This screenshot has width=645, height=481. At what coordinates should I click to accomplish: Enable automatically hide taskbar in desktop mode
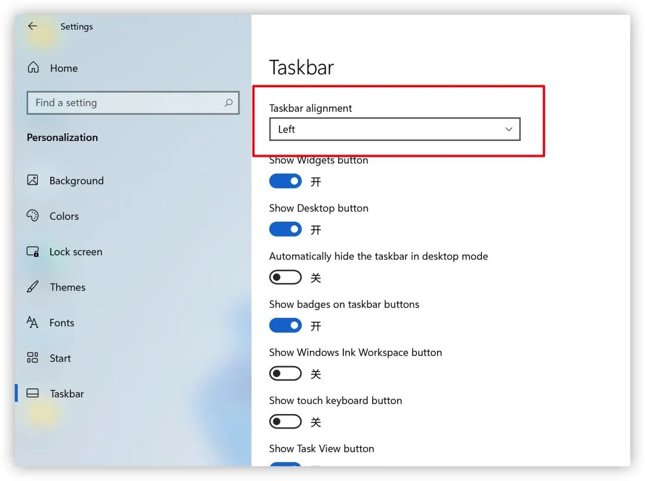[285, 277]
